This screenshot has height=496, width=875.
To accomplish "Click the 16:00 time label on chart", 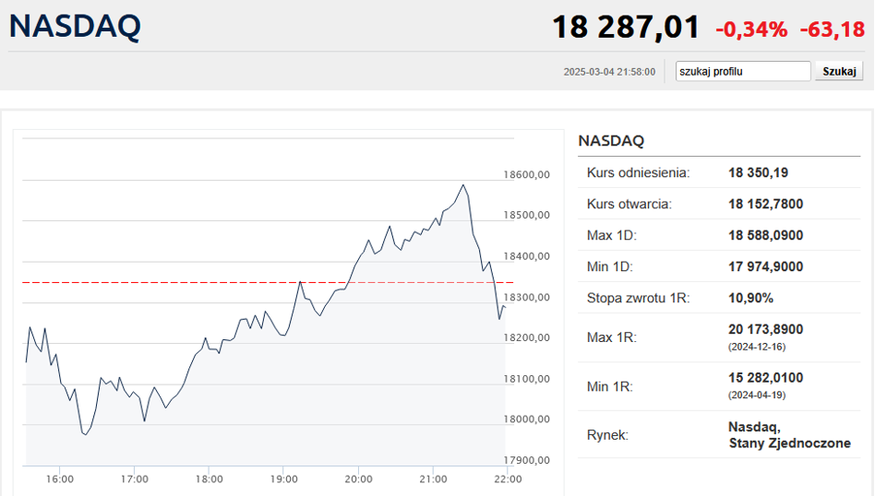I will (60, 479).
